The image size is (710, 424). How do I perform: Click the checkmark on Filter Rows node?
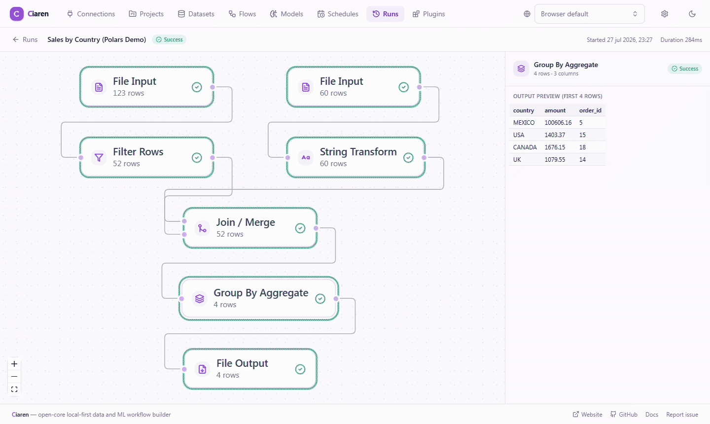coord(197,158)
